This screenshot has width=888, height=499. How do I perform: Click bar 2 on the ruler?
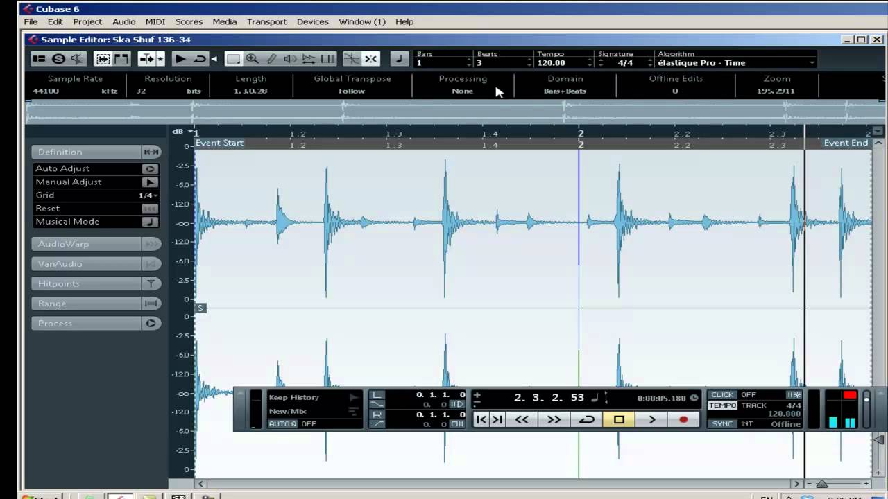click(581, 133)
